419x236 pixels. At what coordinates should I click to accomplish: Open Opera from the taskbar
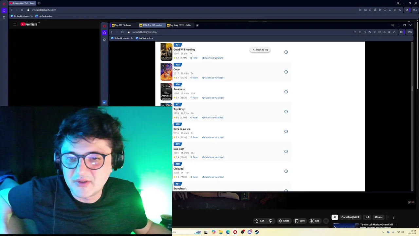235,232
